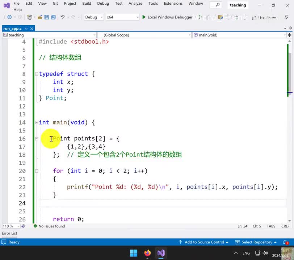Pin the run_app.c tab
Screen dimensions: 294x260
[x=26, y=29]
